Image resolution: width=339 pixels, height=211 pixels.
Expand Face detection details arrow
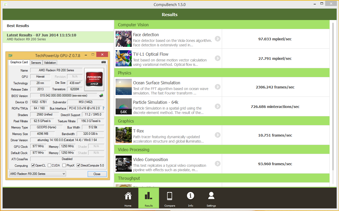click(218, 39)
